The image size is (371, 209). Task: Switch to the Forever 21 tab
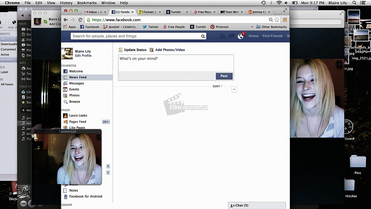coord(148,12)
